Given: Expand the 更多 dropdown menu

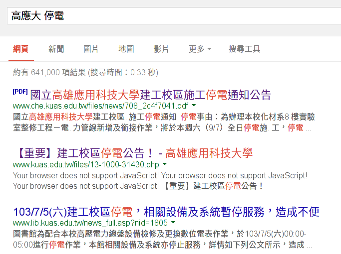Looking at the screenshot, I should pyautogui.click(x=200, y=49).
